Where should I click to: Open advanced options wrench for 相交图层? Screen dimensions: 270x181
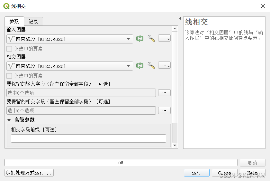tap(151, 66)
